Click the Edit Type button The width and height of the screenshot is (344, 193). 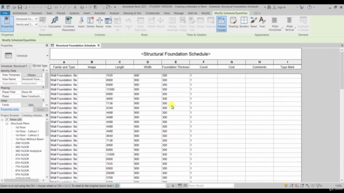(x=40, y=65)
